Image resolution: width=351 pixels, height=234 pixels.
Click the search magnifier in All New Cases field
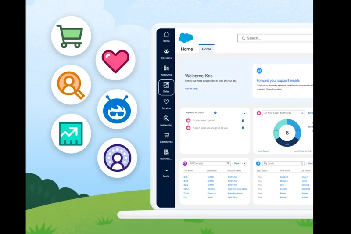302,113
